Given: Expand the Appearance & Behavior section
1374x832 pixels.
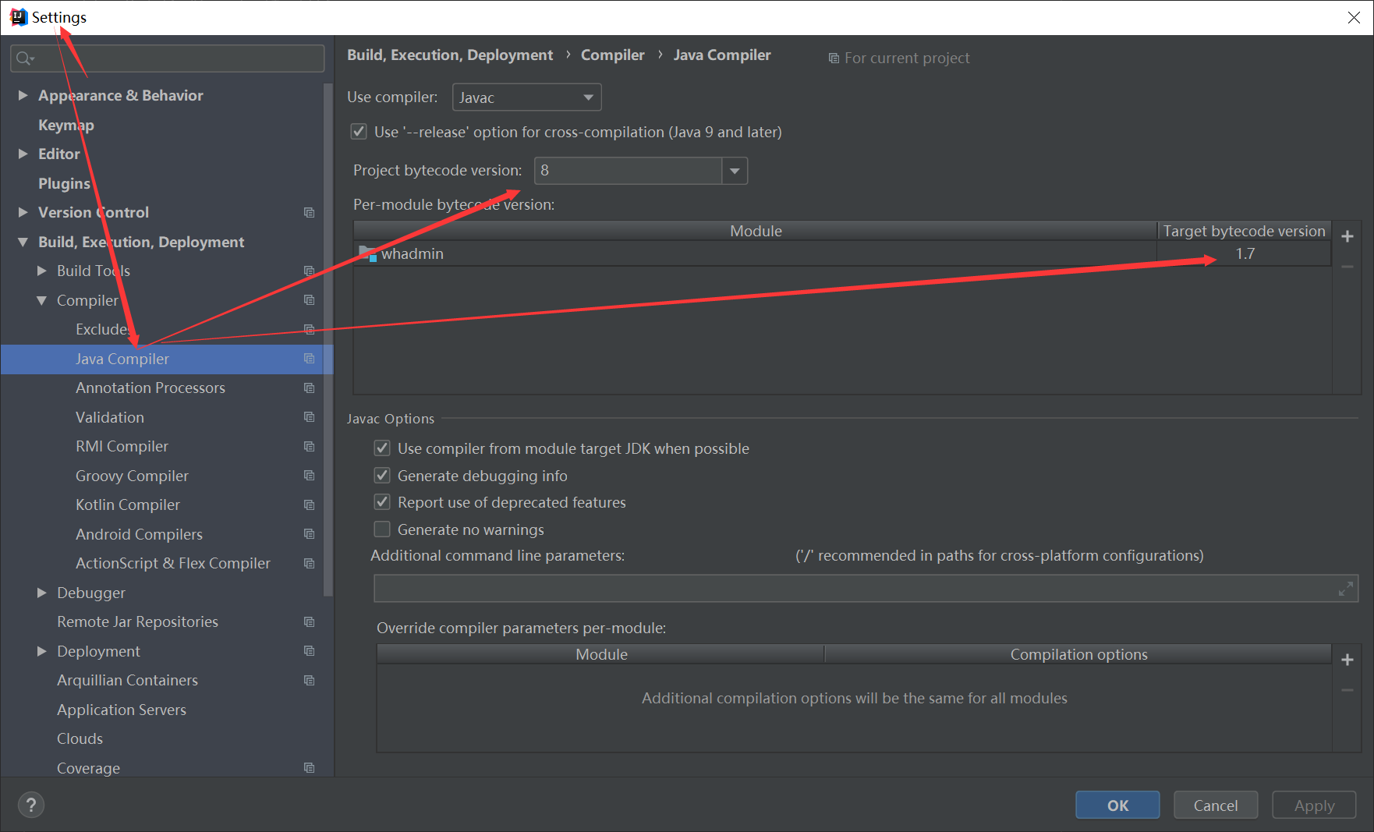Looking at the screenshot, I should pyautogui.click(x=22, y=95).
